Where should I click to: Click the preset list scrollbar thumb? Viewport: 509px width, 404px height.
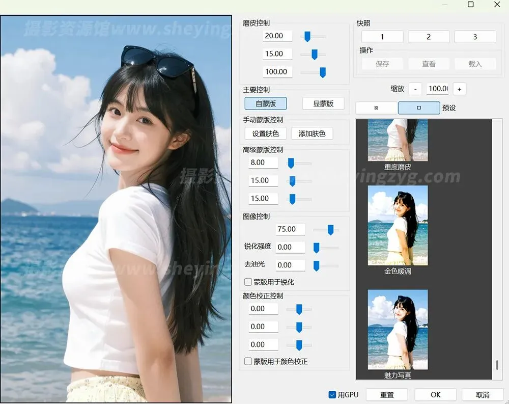point(497,365)
